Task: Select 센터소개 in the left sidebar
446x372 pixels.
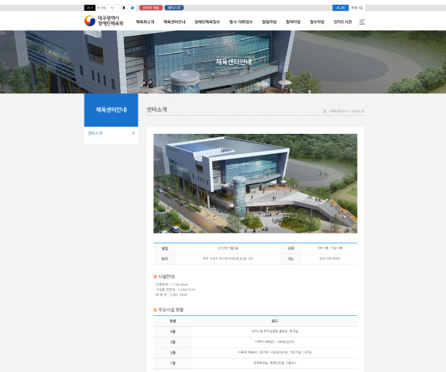Action: 111,133
